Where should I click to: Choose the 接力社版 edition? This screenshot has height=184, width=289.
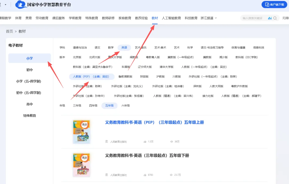coord(208,96)
